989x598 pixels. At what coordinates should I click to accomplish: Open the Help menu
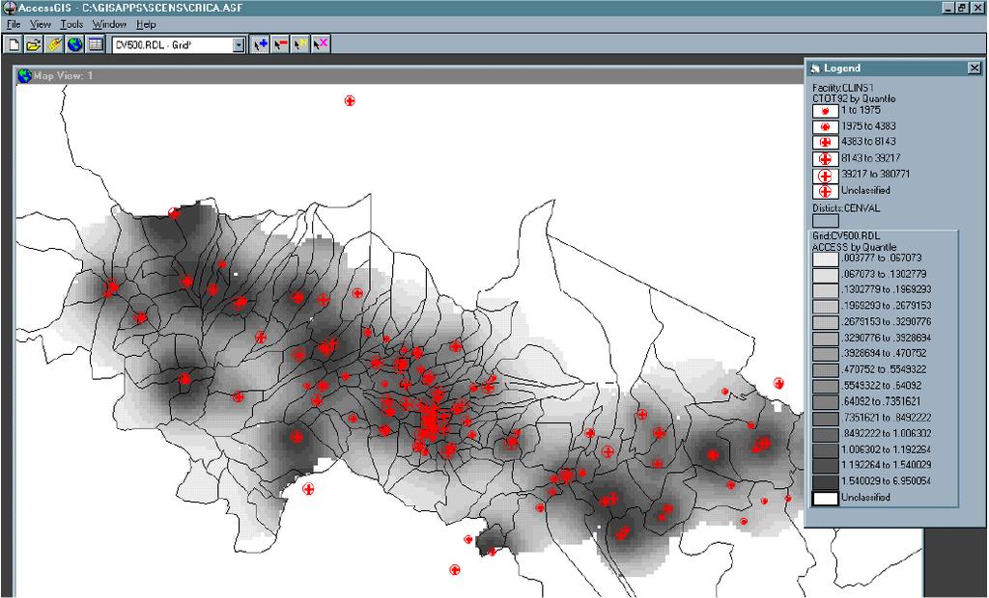point(146,24)
